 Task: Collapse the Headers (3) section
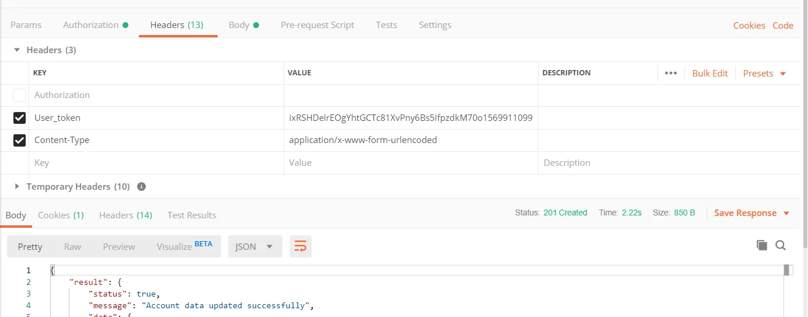(17, 50)
